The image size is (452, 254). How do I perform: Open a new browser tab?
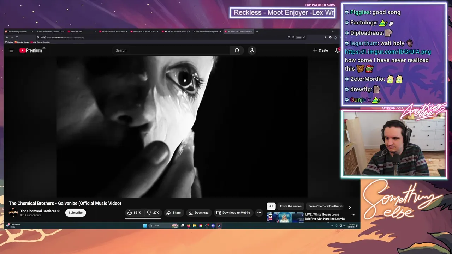[257, 31]
